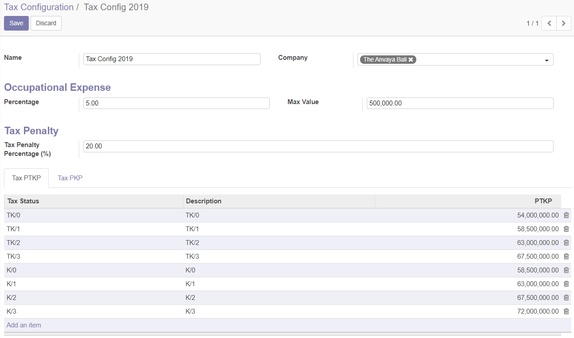
Task: Select the K/1 tax status cell
Action: (x=93, y=284)
